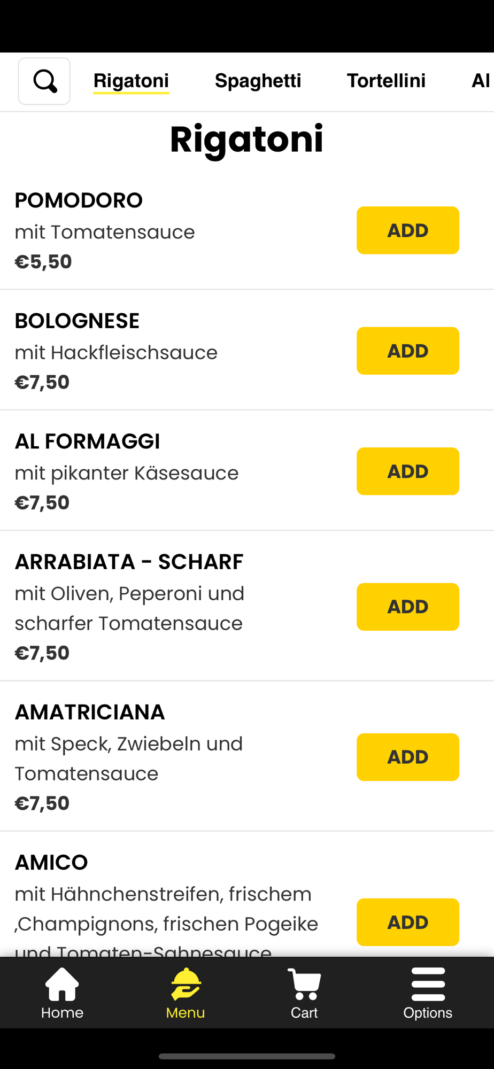The width and height of the screenshot is (494, 1069).
Task: Add Amatriciana to the cart
Action: point(407,757)
